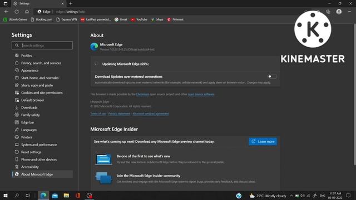Open the Mail app from taskbar

(55, 196)
